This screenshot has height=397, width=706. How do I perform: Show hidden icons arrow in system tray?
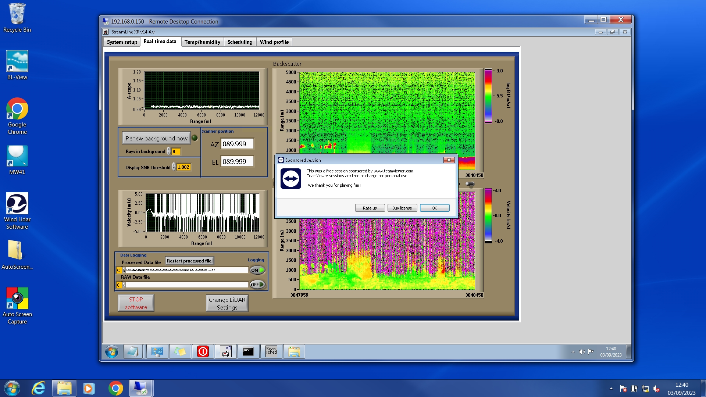[x=611, y=388]
